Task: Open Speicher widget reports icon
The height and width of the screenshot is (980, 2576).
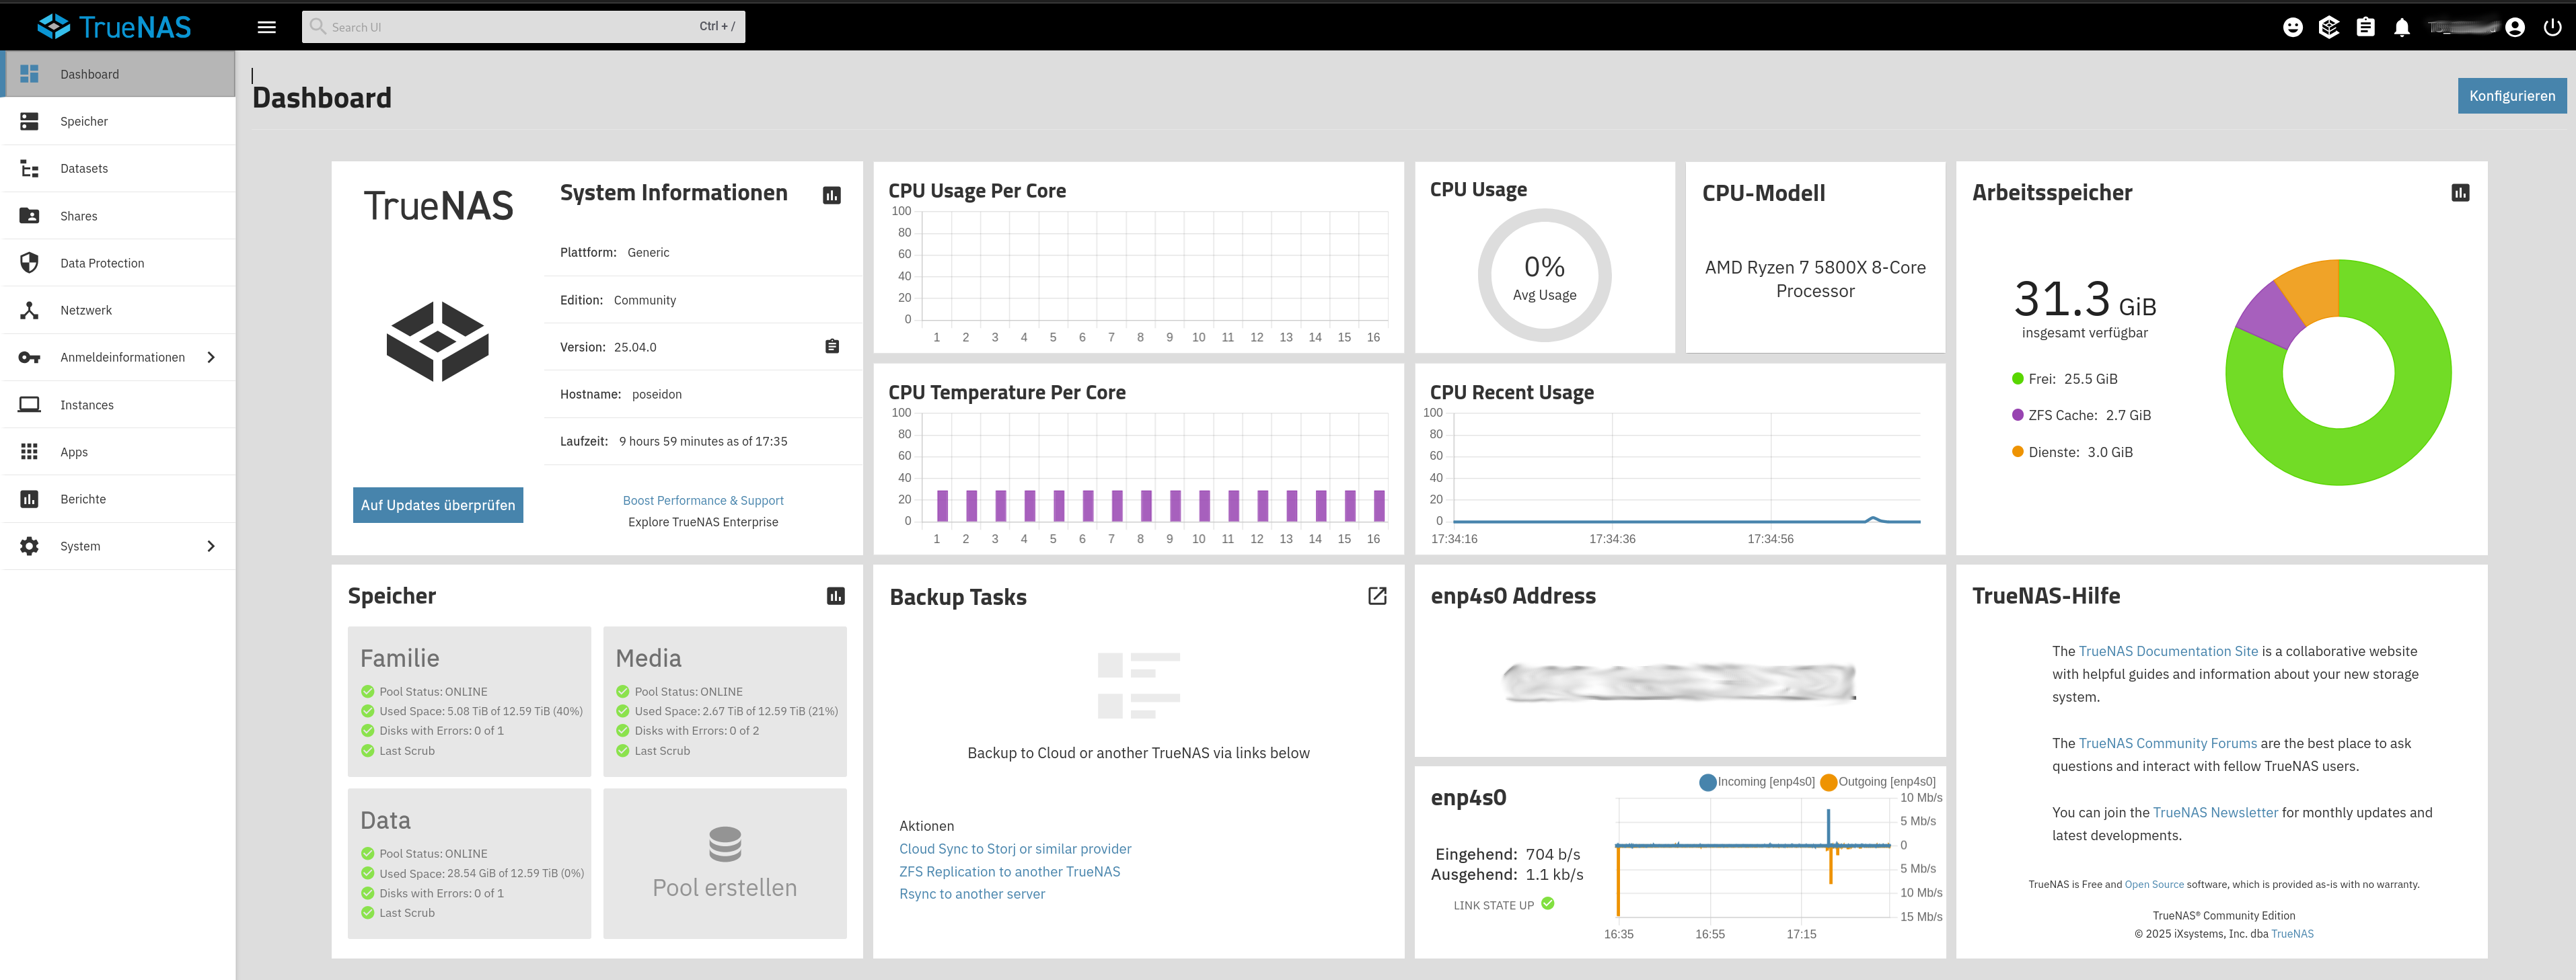Action: [x=835, y=596]
